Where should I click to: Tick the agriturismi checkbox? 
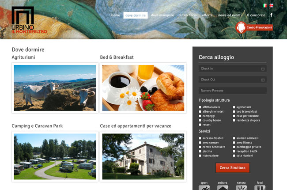(x=234, y=107)
